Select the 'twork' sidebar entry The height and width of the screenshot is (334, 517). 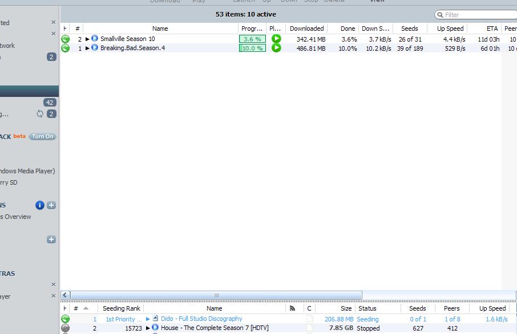[7, 46]
